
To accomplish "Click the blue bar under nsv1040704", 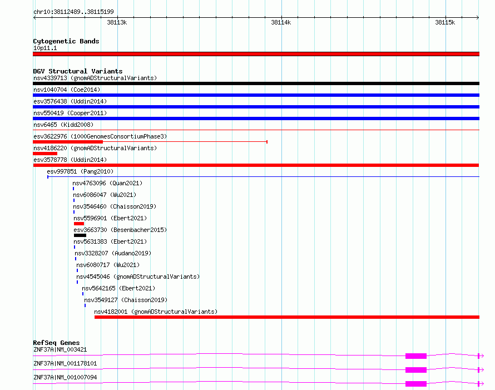I will pos(256,95).
